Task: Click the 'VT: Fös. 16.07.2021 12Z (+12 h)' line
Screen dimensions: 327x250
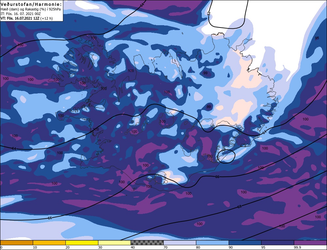Action: point(27,18)
